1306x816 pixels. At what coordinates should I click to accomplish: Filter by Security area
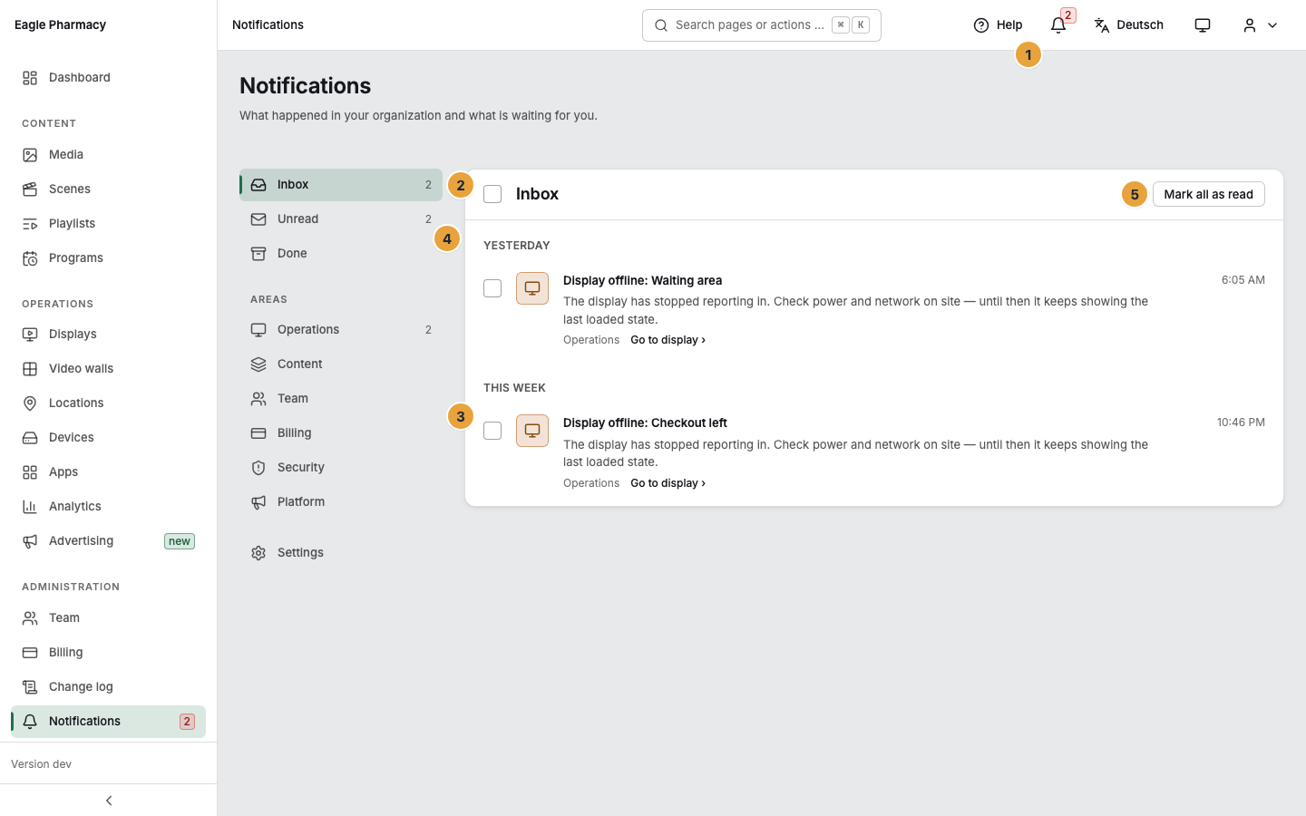(341, 468)
